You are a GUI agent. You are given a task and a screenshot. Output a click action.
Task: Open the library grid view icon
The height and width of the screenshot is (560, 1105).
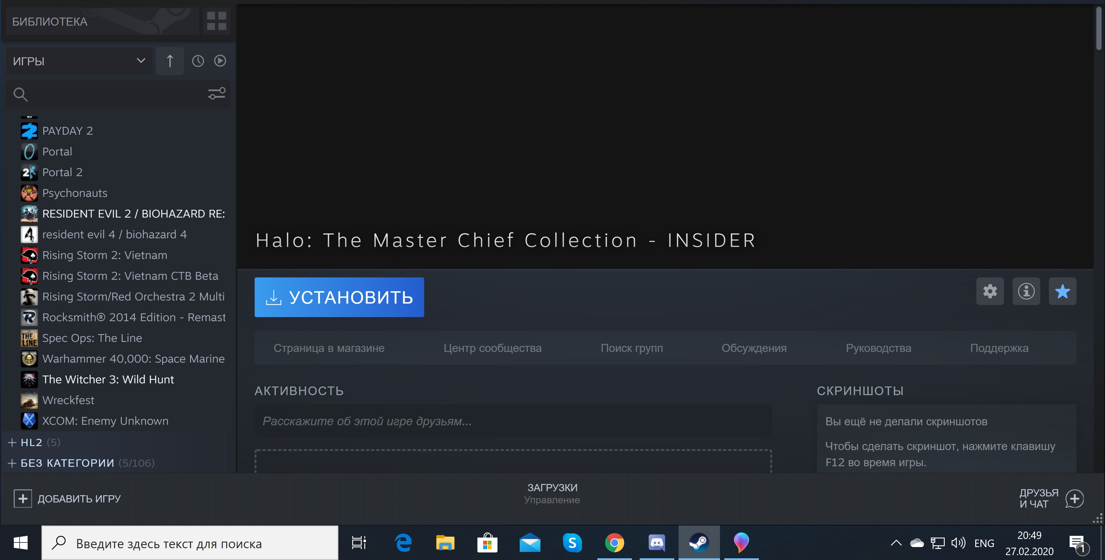pyautogui.click(x=216, y=21)
